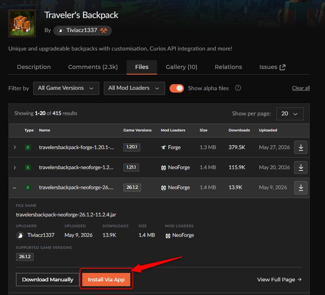
Task: Open the All Game Versions dropdown
Action: point(66,88)
